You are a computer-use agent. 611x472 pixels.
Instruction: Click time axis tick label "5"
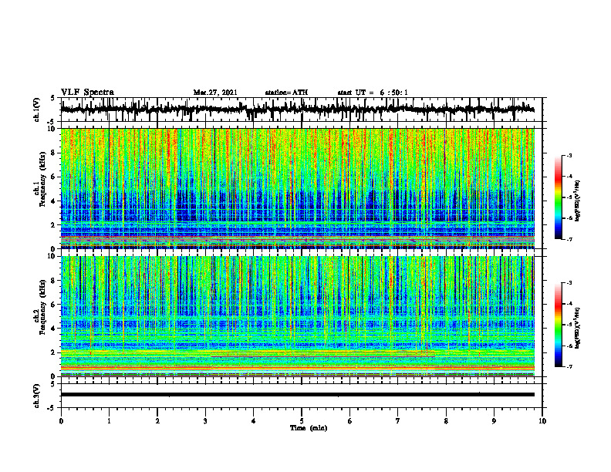coord(302,421)
